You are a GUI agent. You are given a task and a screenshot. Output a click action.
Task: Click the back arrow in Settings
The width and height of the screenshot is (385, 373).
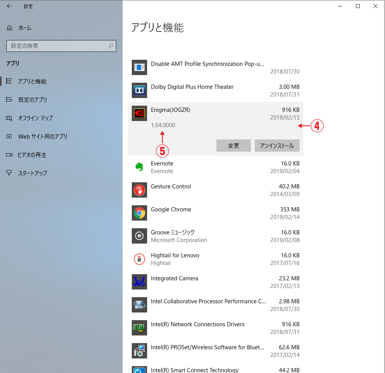pos(9,6)
